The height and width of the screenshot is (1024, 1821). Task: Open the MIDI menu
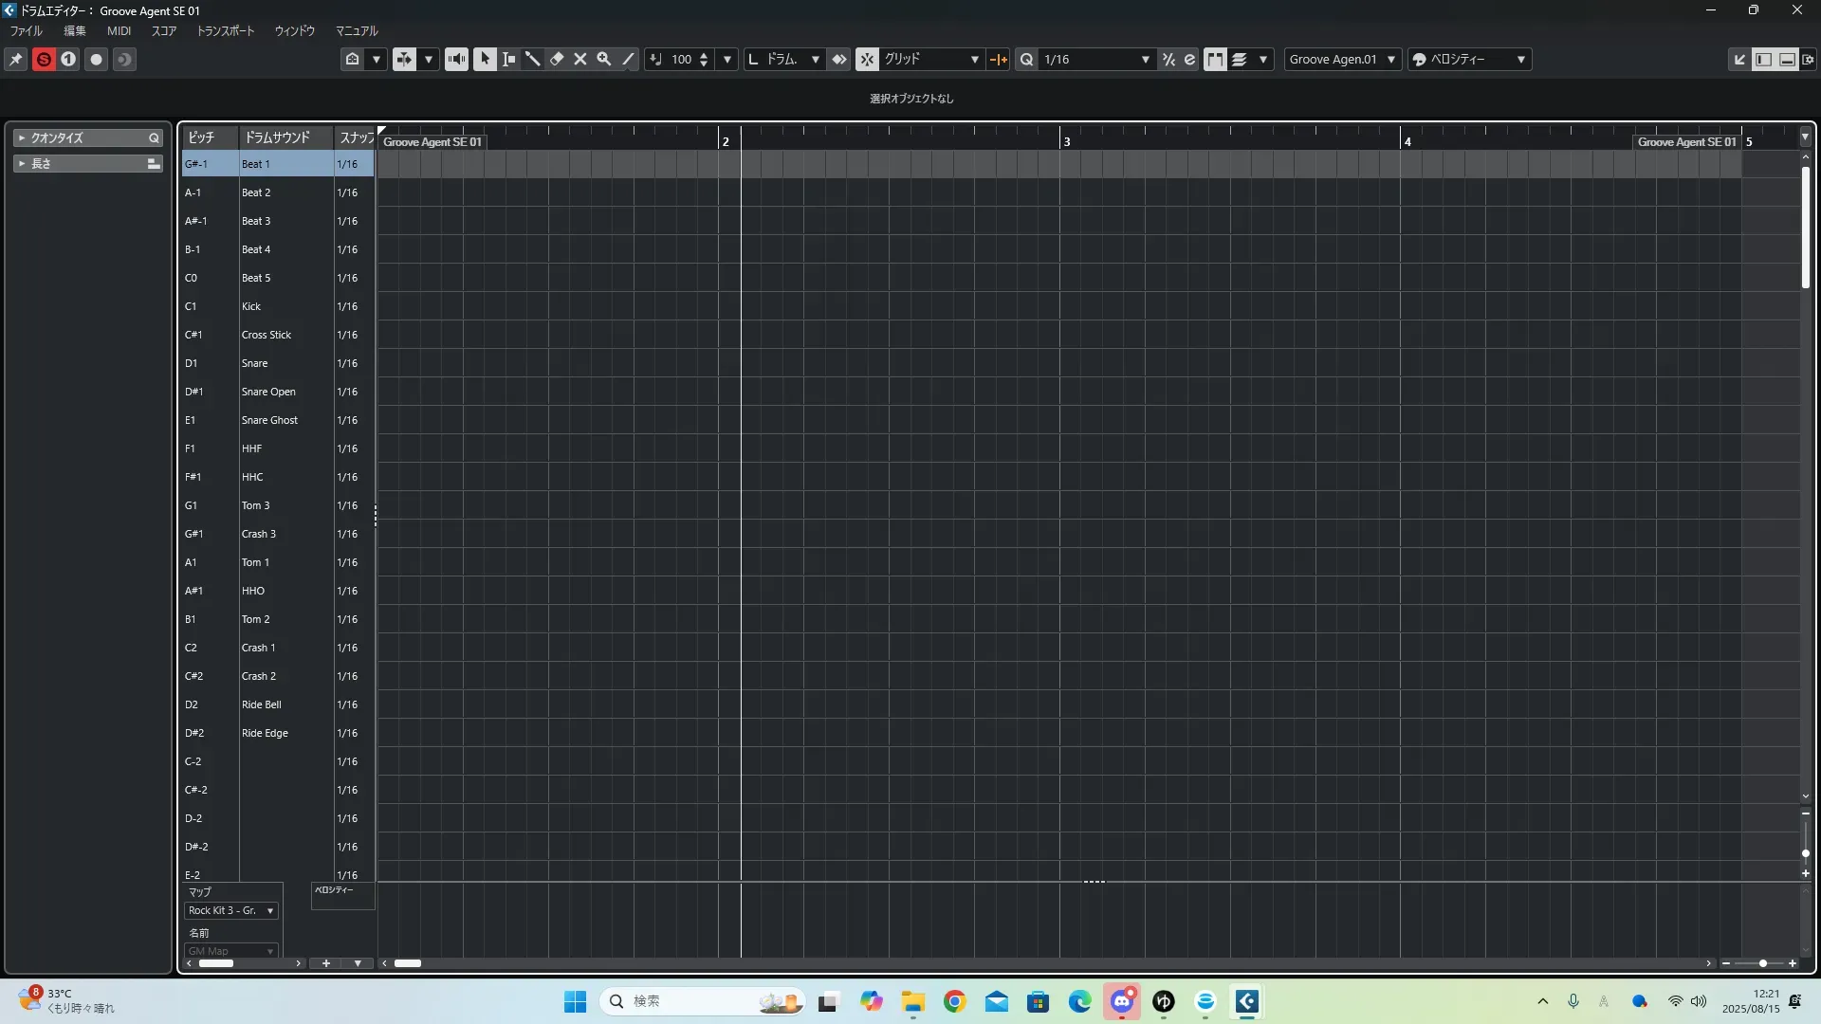[x=119, y=30]
